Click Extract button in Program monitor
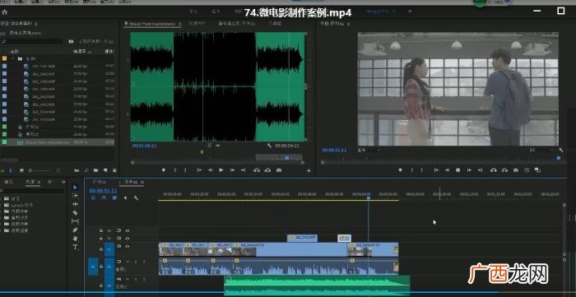Image resolution: width=576 pixels, height=297 pixels. pyautogui.click(x=504, y=170)
